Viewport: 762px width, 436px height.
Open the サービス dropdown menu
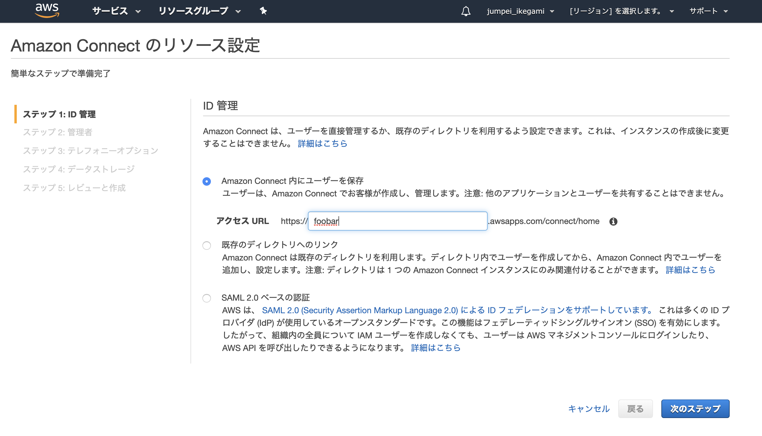pyautogui.click(x=117, y=11)
